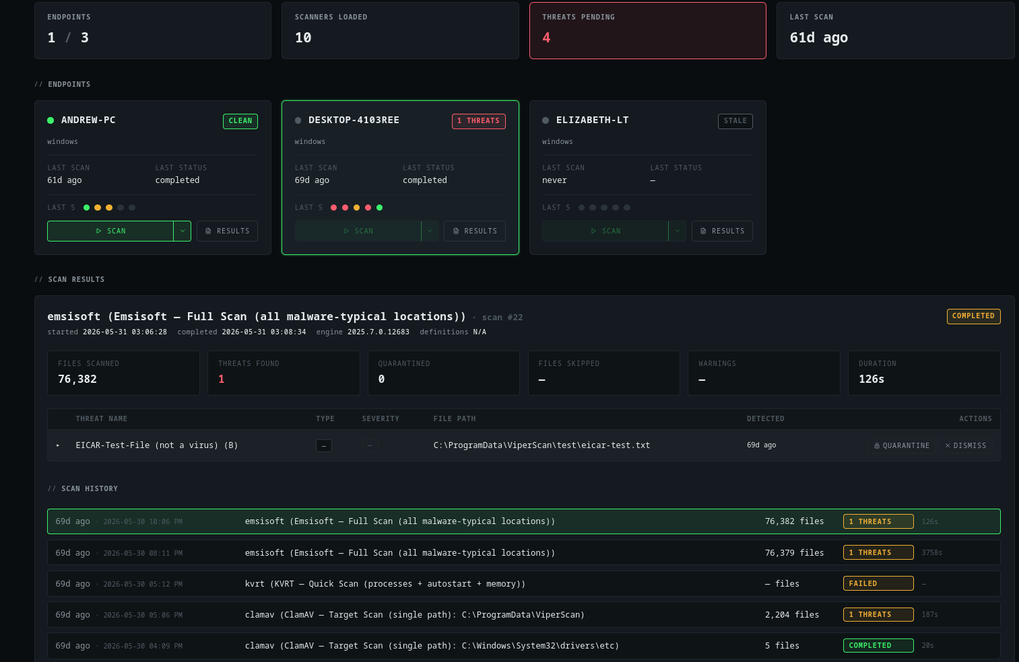Image resolution: width=1019 pixels, height=662 pixels.
Task: Click the Files Skipped tile
Action: point(604,373)
